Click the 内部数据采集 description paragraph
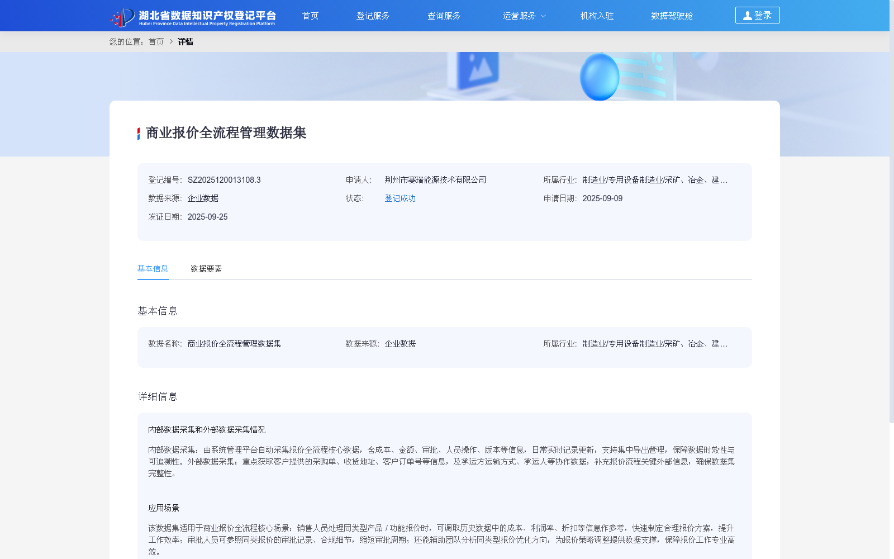 pyautogui.click(x=441, y=462)
